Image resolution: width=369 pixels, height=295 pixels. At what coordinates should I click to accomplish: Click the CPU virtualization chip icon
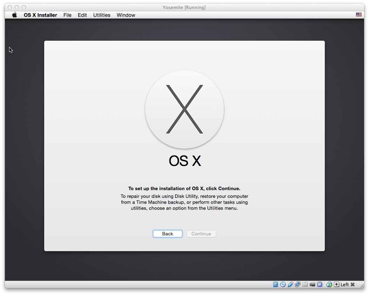point(320,284)
